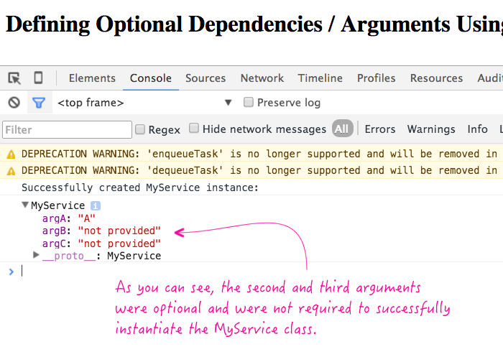Toggle the blue filter funnel icon
Screen dimensions: 503x357
click(x=39, y=103)
